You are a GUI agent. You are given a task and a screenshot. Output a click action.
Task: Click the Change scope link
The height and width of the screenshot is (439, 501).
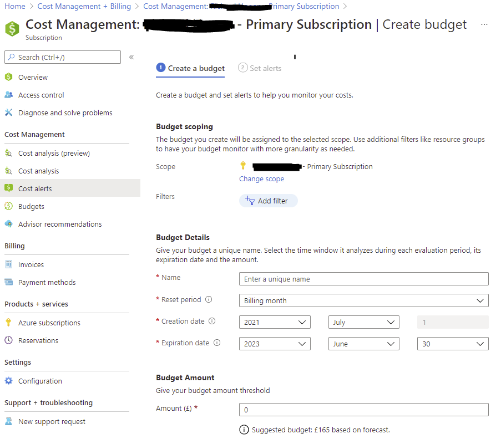(x=261, y=179)
